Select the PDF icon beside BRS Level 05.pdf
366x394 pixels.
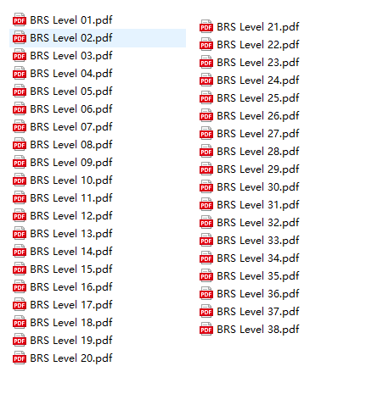tap(20, 92)
